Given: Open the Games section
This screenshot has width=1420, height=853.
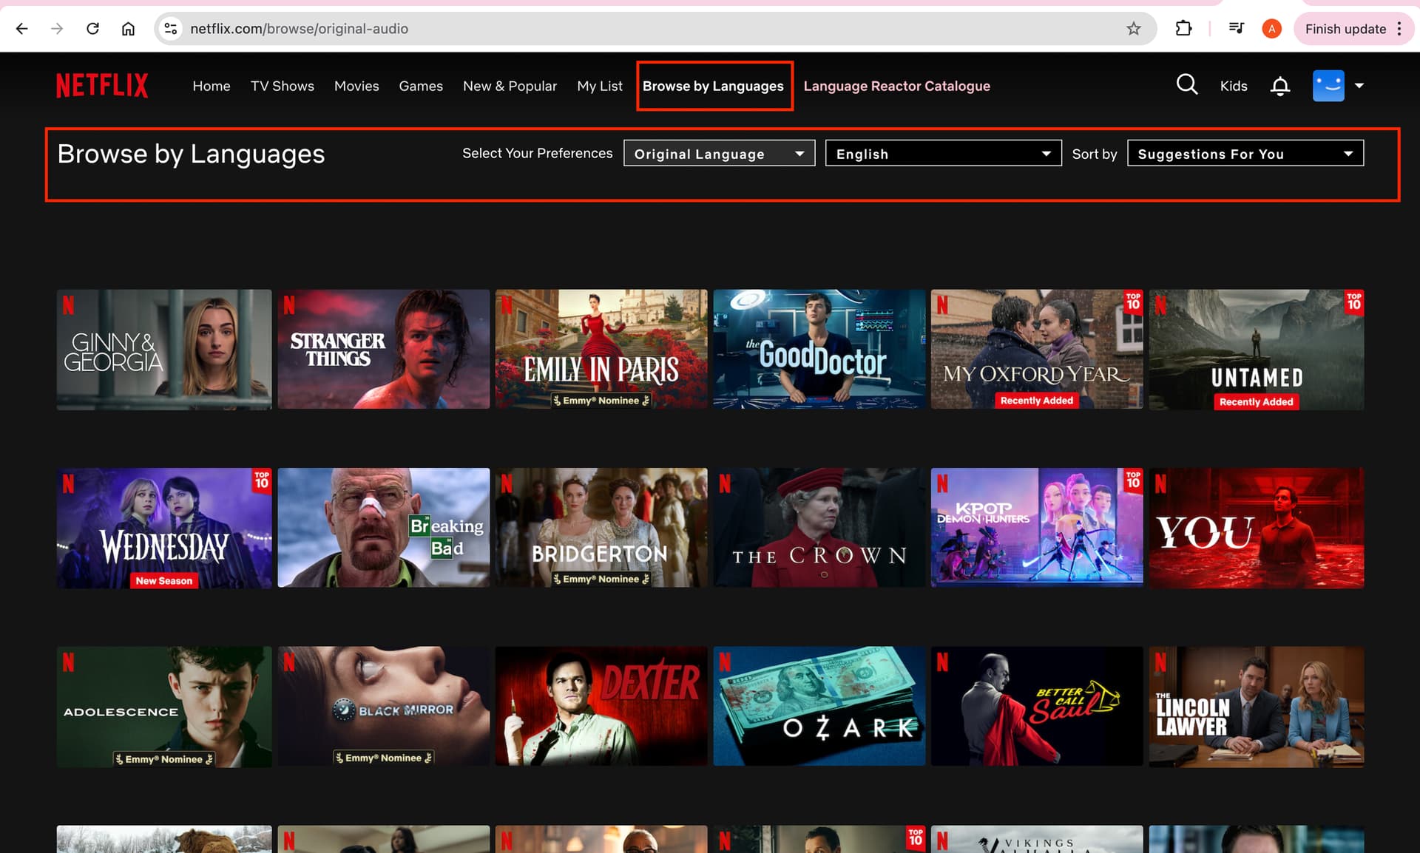Looking at the screenshot, I should [x=421, y=86].
